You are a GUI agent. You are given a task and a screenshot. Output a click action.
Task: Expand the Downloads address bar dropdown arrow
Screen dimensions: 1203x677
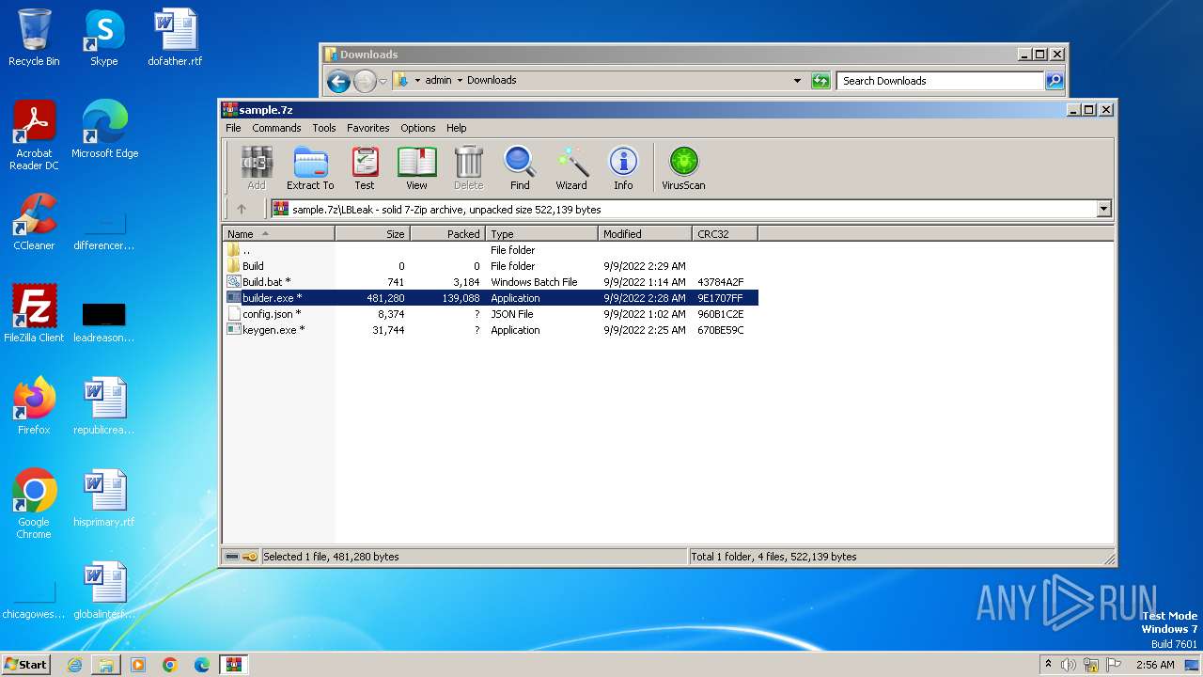click(x=797, y=81)
